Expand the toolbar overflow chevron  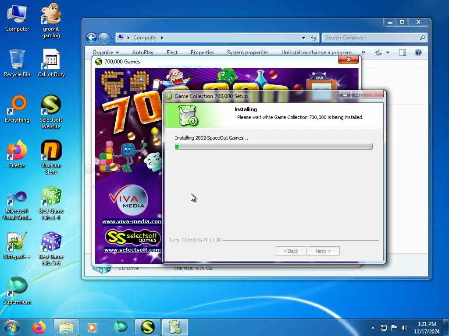tap(363, 52)
